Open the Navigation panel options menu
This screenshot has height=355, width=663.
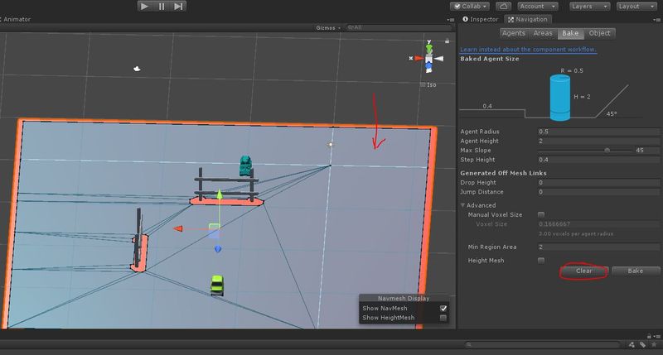pos(657,19)
